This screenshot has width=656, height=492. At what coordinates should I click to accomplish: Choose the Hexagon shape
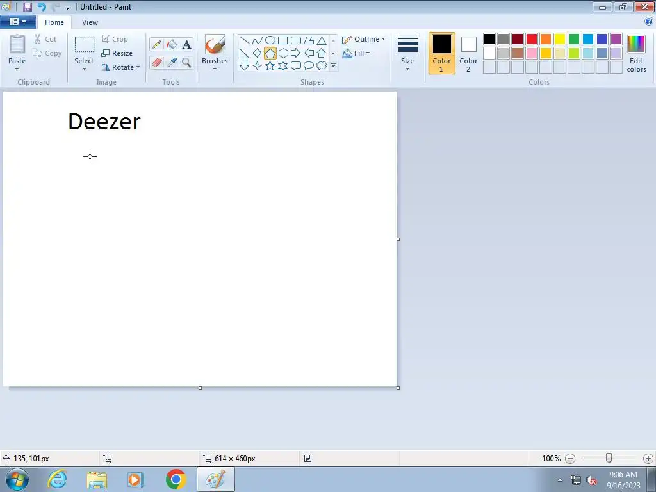pyautogui.click(x=283, y=53)
